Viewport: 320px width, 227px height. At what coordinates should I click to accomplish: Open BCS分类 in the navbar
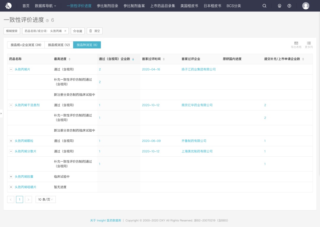(234, 6)
